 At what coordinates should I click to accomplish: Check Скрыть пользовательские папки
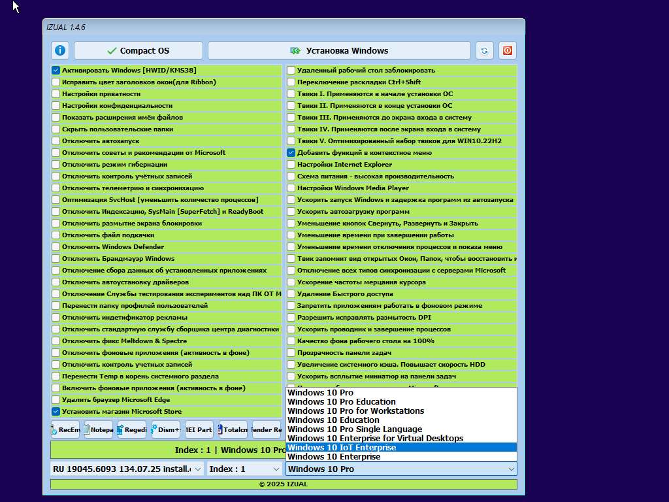point(56,129)
